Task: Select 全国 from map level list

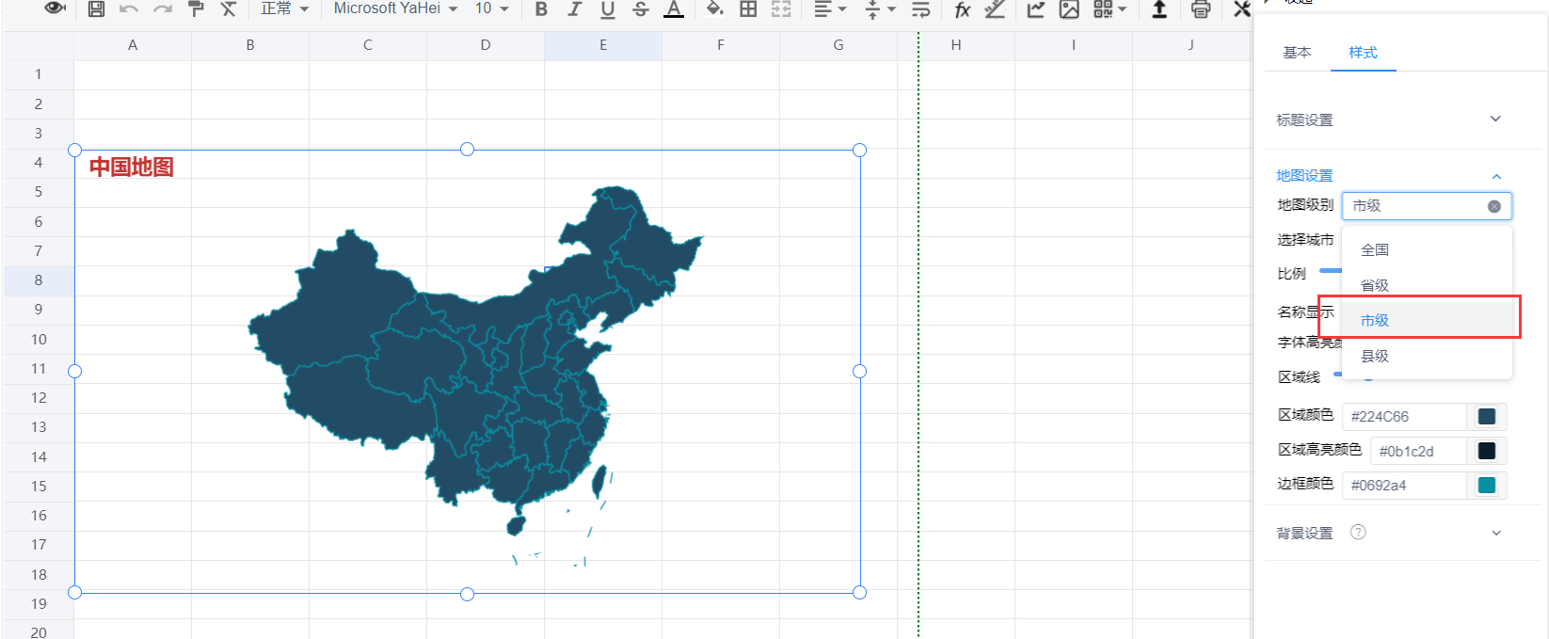Action: pos(1427,249)
